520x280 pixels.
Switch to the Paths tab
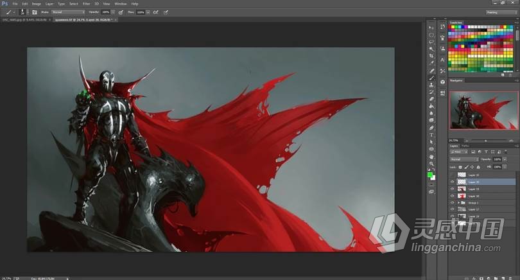[465, 146]
